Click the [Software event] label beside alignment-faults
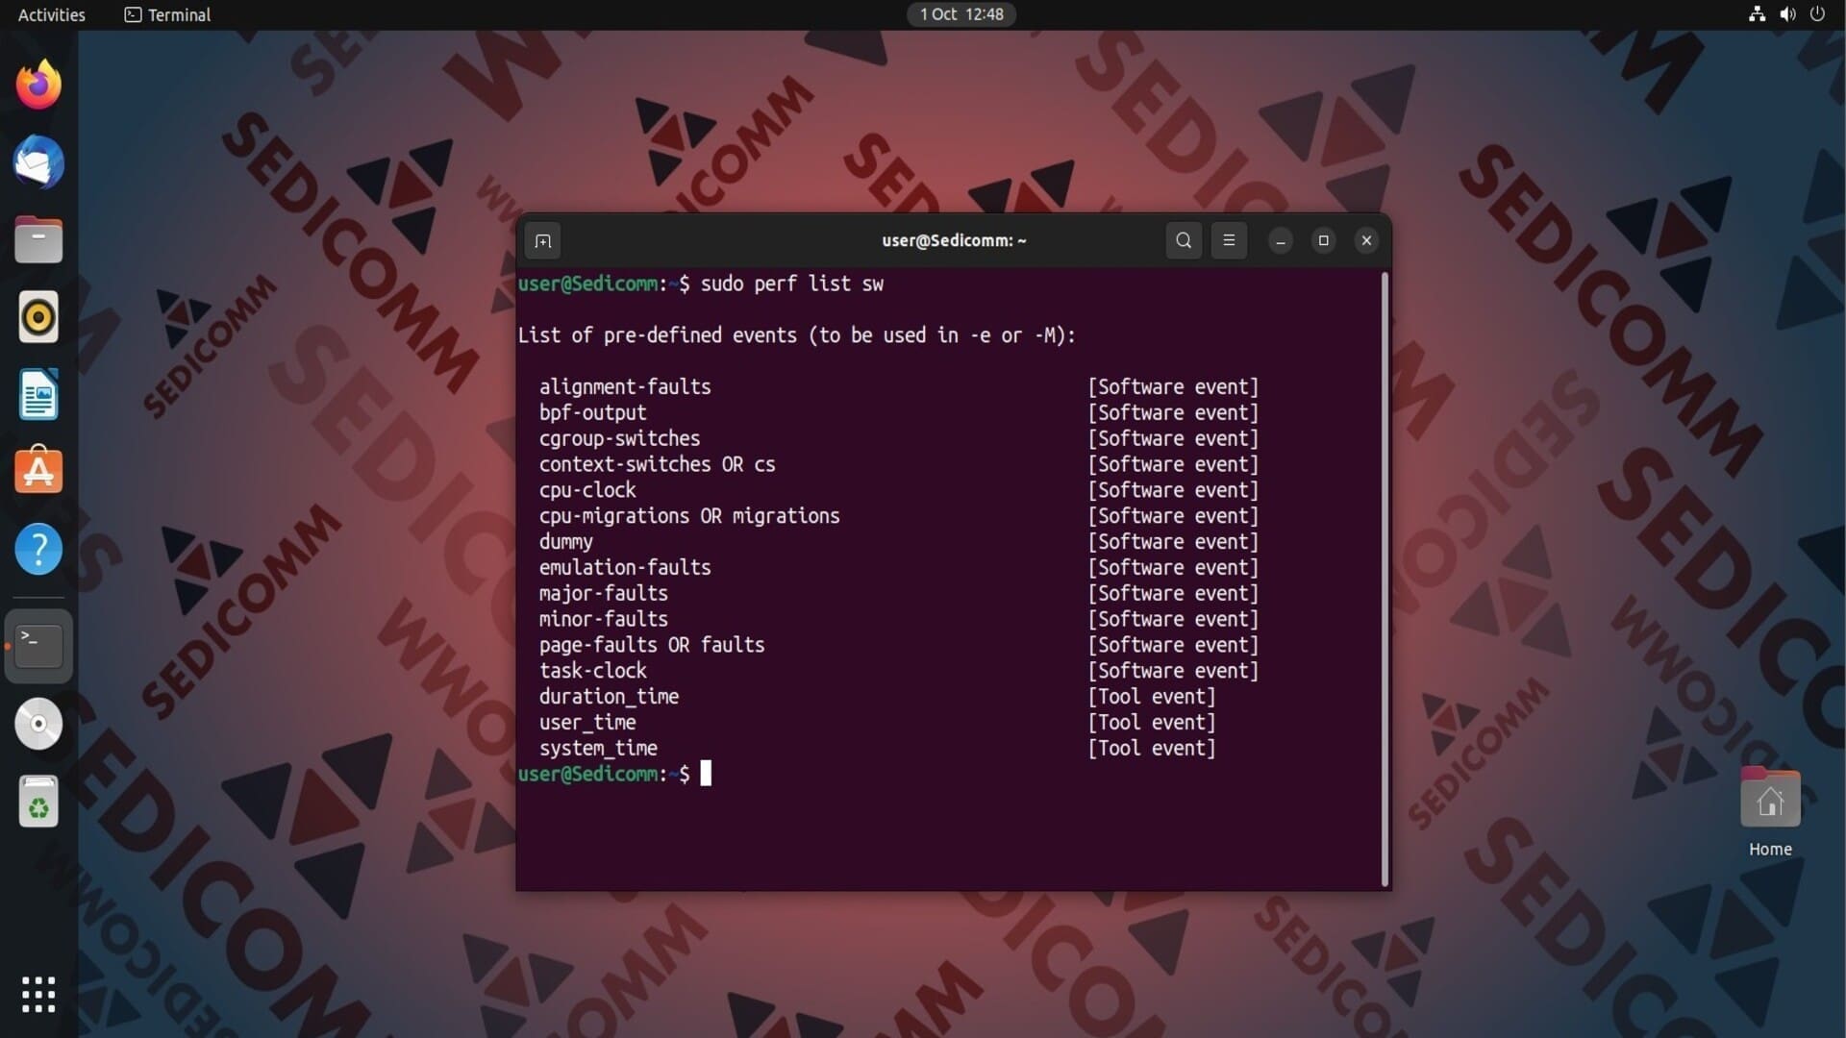Image resolution: width=1846 pixels, height=1038 pixels. point(1173,387)
